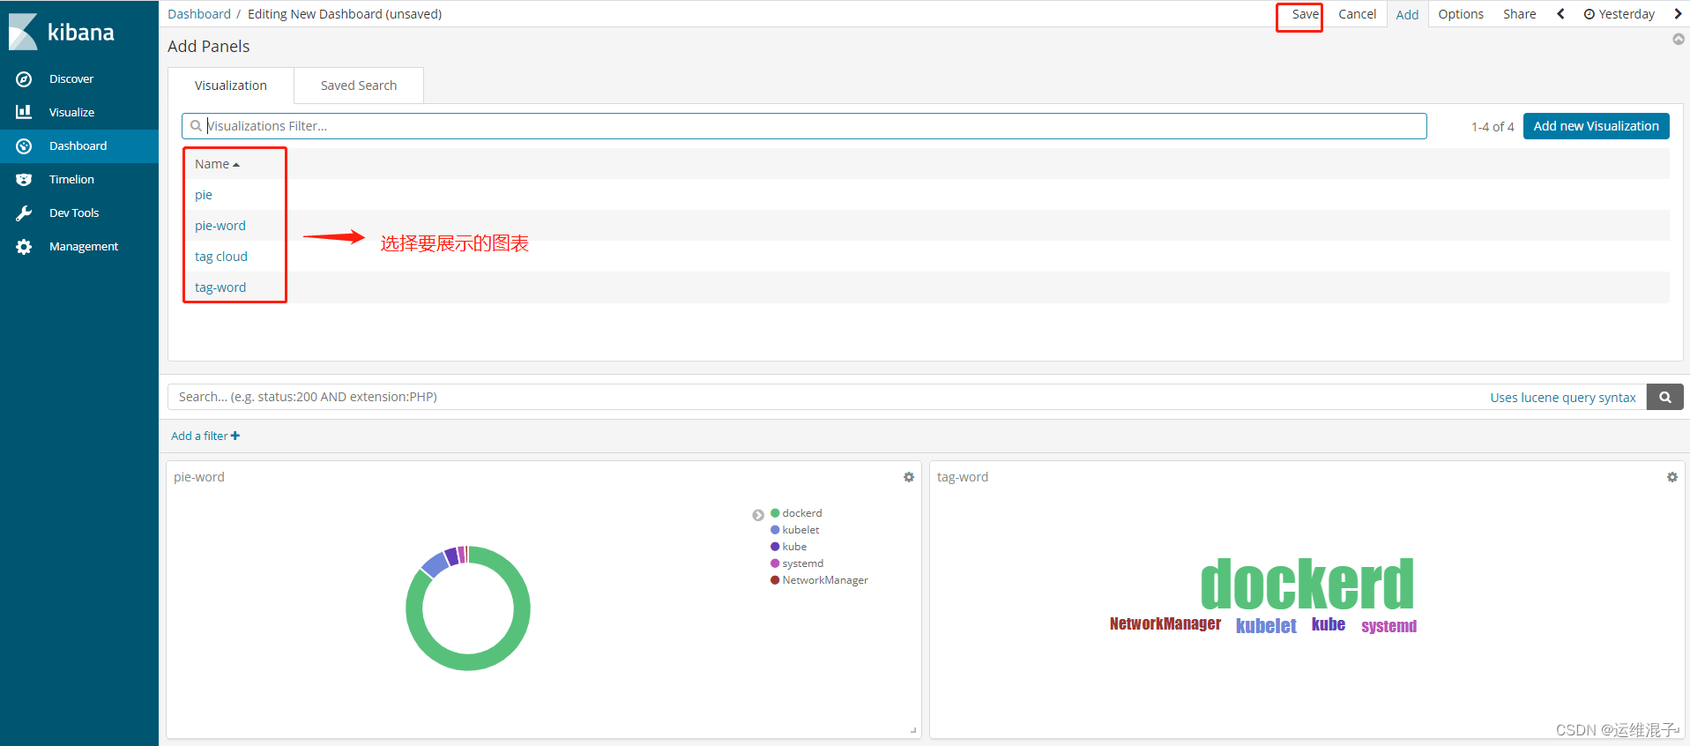The height and width of the screenshot is (746, 1690).
Task: Collapse Add Panels with the up-arrow circle icon
Action: 1679,39
